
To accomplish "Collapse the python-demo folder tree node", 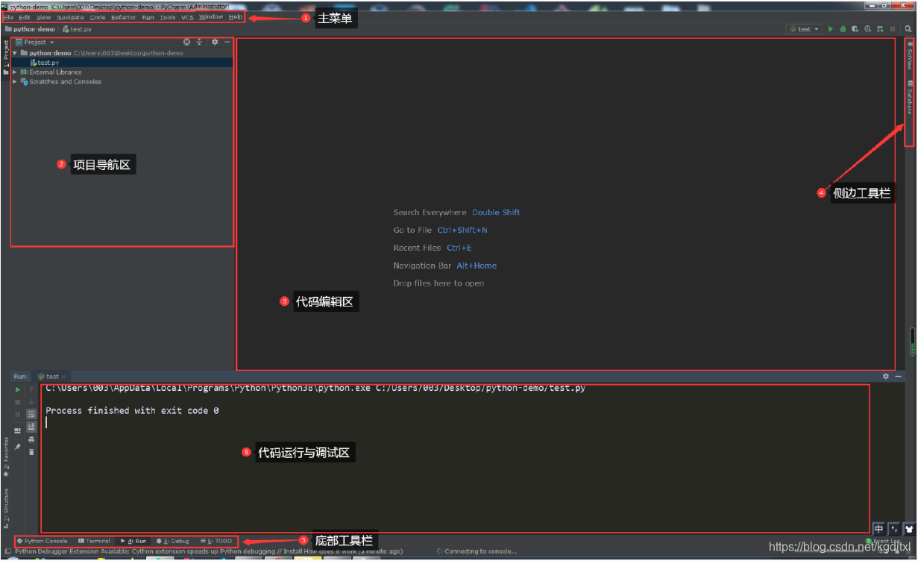I will [15, 53].
